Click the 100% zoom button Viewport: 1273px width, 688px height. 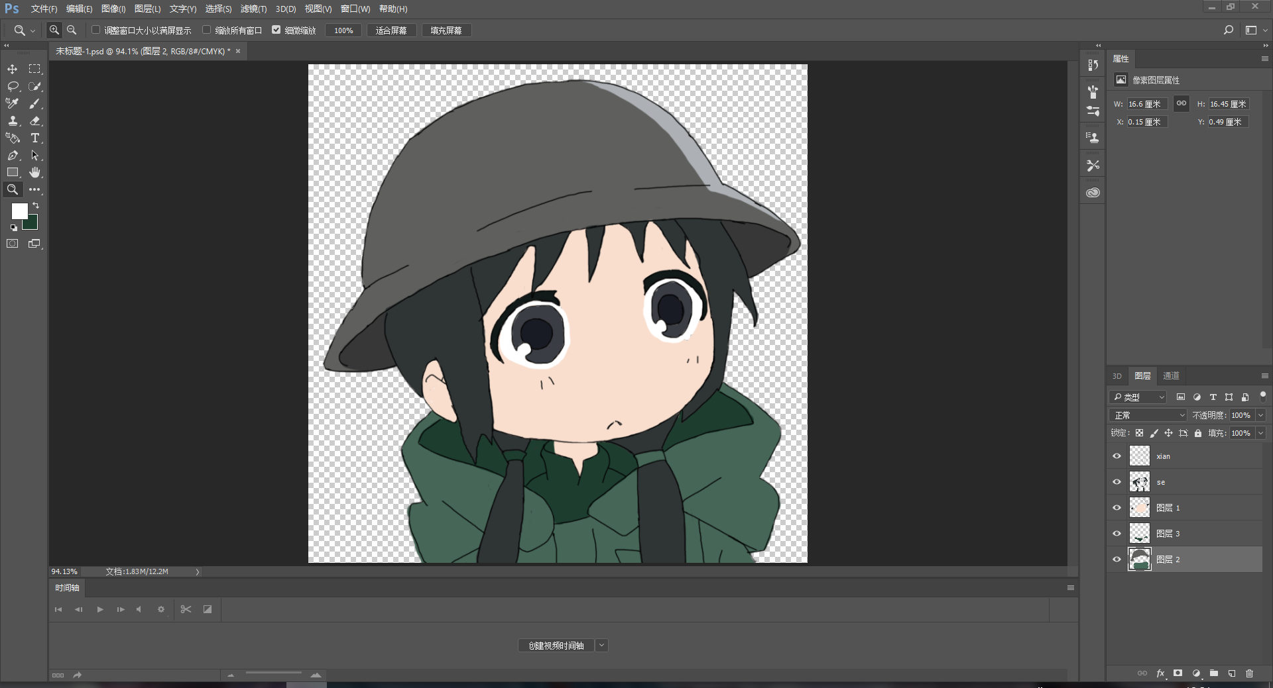click(343, 30)
